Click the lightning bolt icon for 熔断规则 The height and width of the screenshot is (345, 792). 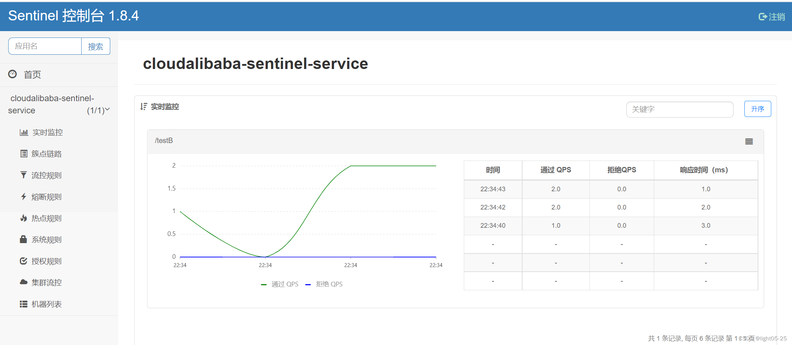24,197
